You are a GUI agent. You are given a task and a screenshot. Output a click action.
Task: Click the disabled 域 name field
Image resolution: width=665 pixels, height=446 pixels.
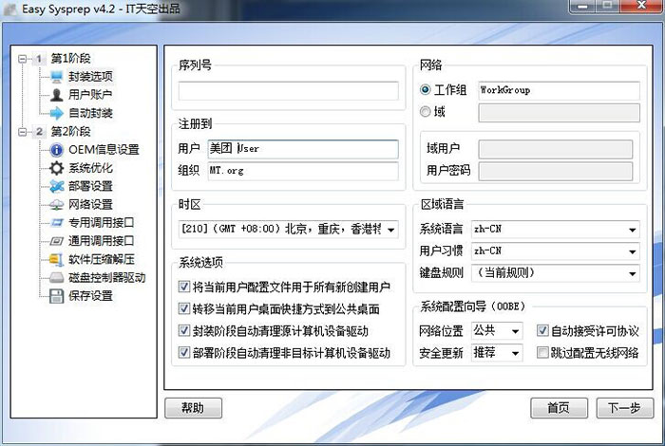(x=559, y=113)
